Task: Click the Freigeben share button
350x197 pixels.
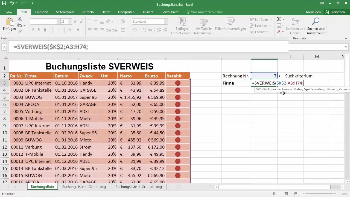Action: click(335, 12)
